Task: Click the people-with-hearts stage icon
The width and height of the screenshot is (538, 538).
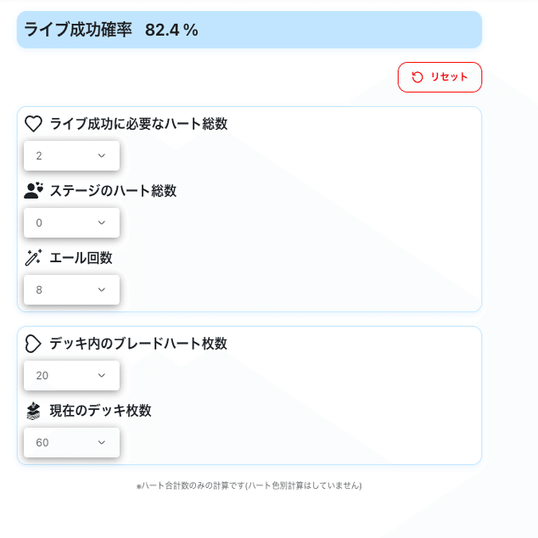Action: click(33, 191)
